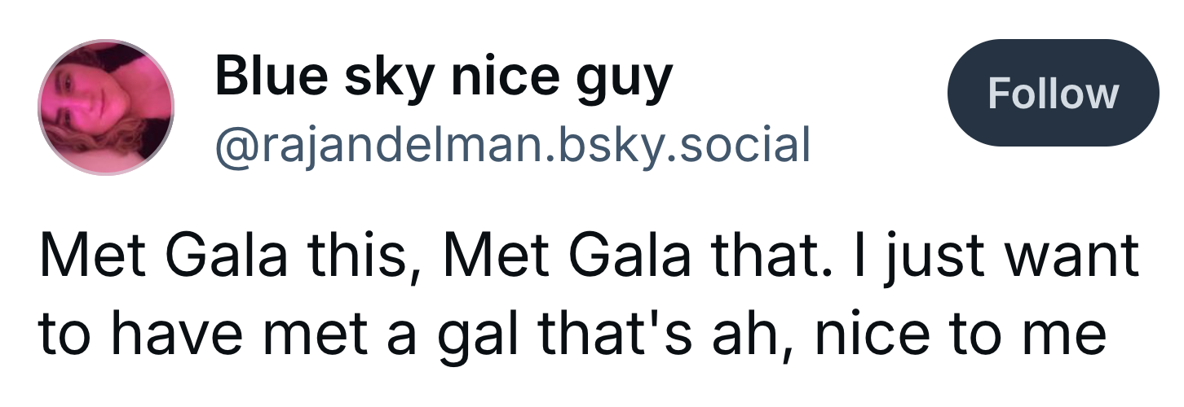The image size is (1184, 407).
Task: Click the word "Follow" in the dark pill
Action: coord(1053,94)
